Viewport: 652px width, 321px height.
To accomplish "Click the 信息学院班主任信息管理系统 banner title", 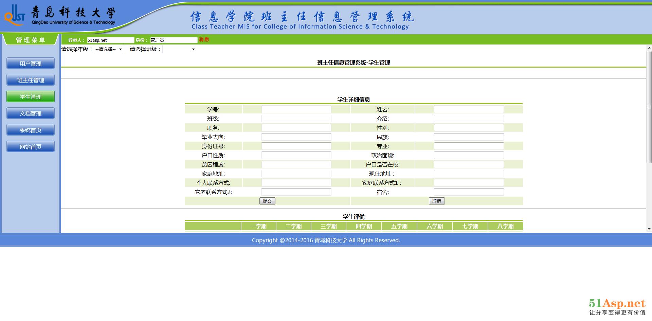I will (x=302, y=17).
